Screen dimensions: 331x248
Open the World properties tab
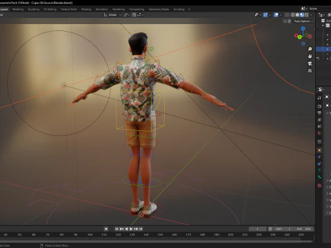319,133
